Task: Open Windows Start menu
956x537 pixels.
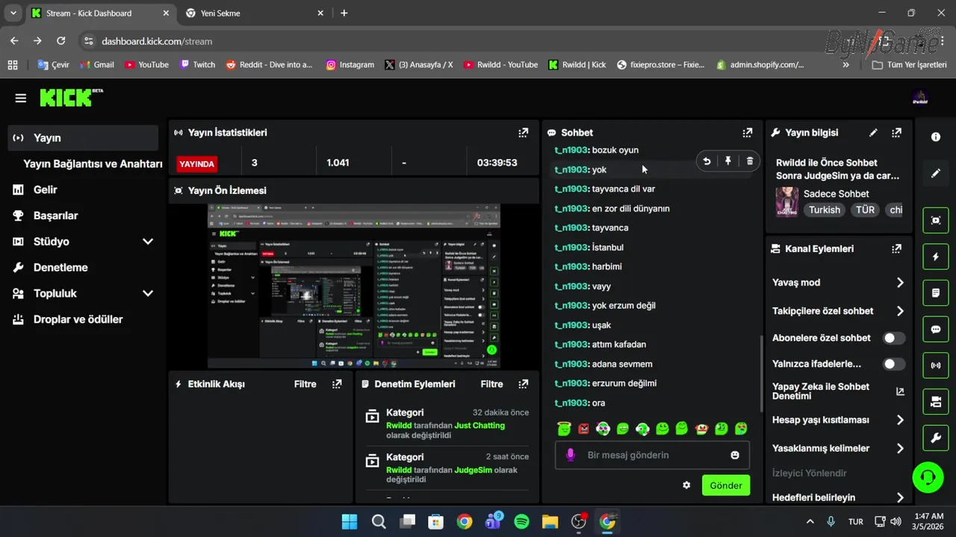Action: (350, 521)
